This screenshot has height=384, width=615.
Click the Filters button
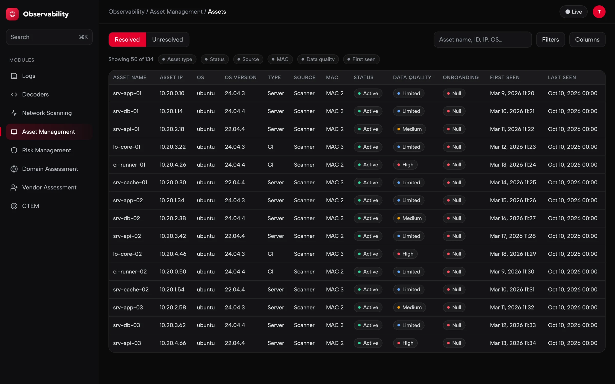tap(550, 40)
